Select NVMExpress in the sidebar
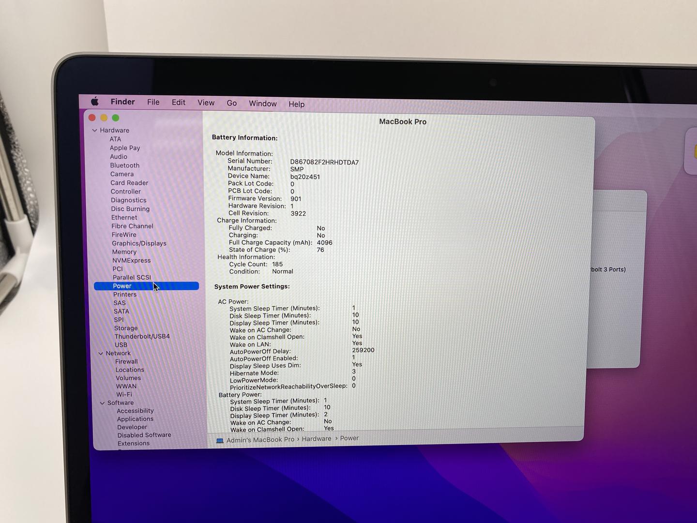 click(132, 261)
